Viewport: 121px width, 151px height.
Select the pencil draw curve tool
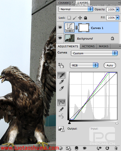[61, 109]
